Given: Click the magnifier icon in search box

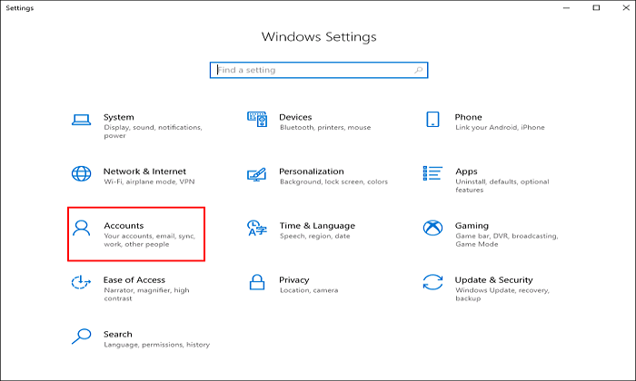Looking at the screenshot, I should (418, 70).
